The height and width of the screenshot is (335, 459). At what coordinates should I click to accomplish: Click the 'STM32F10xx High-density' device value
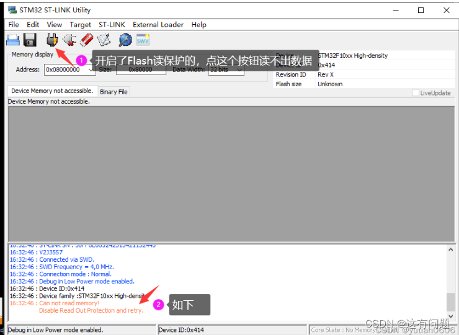point(353,55)
